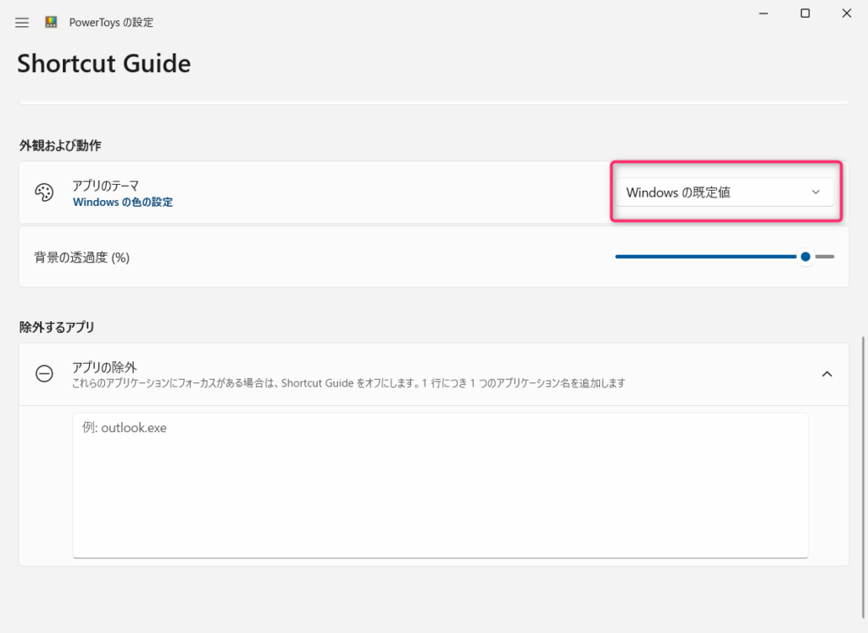Click the PowerToys の設定 window title
868x633 pixels.
(111, 23)
